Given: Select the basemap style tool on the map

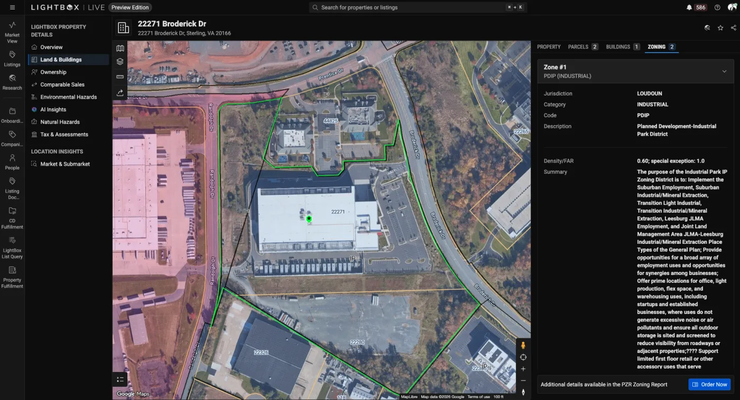Looking at the screenshot, I should coord(120,49).
